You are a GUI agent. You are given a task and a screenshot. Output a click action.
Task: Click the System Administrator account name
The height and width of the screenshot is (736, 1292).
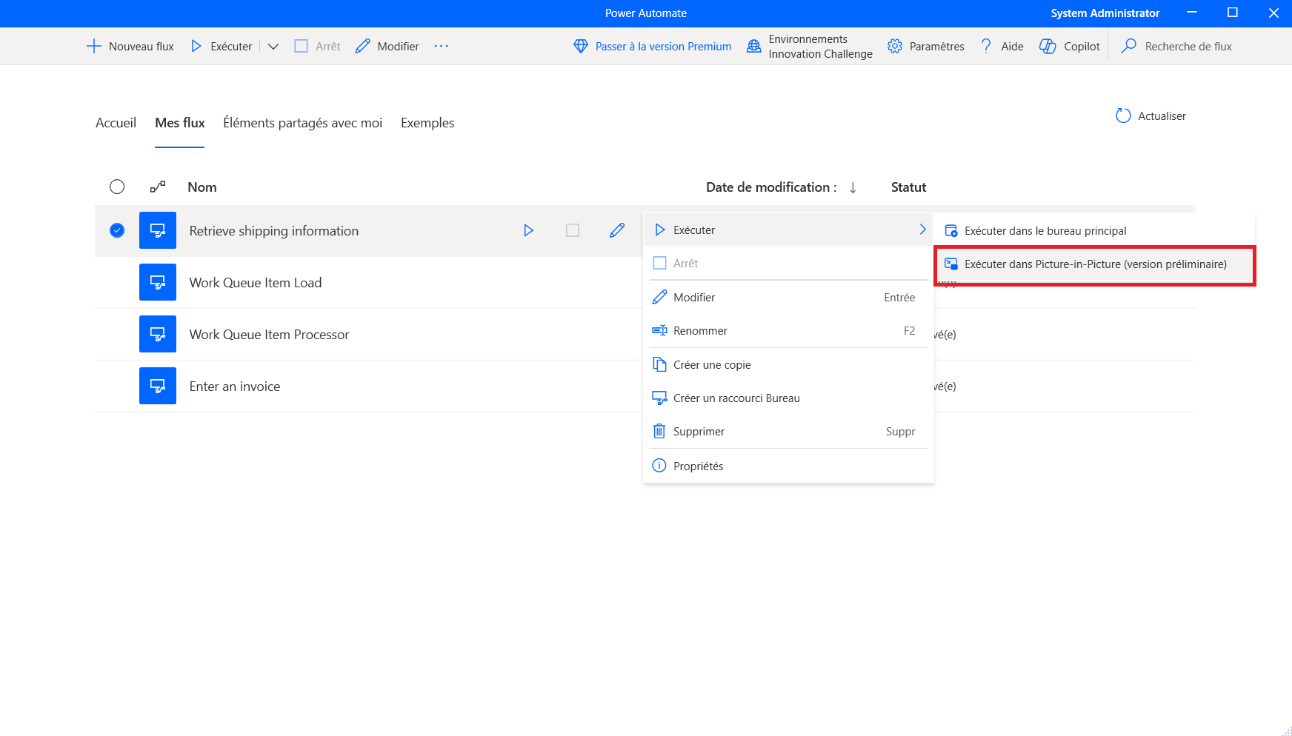(x=1105, y=13)
